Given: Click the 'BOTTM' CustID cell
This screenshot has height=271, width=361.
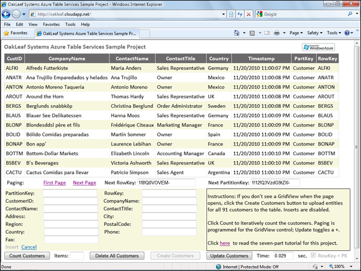Looking at the screenshot, I should (x=14, y=153).
